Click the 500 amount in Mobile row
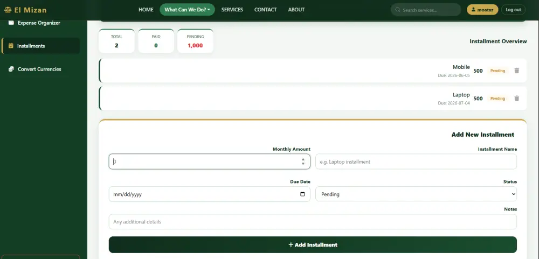Image resolution: width=539 pixels, height=259 pixels. click(x=478, y=71)
